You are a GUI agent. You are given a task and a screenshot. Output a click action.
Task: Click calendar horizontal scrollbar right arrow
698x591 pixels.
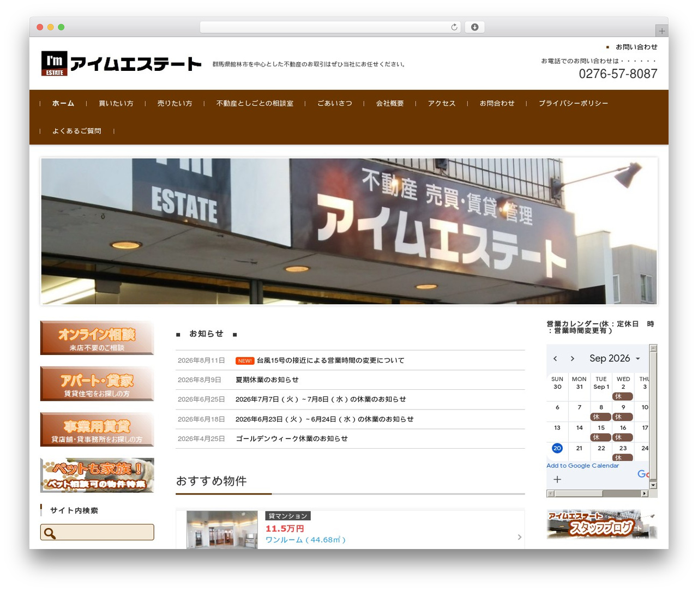(x=645, y=493)
